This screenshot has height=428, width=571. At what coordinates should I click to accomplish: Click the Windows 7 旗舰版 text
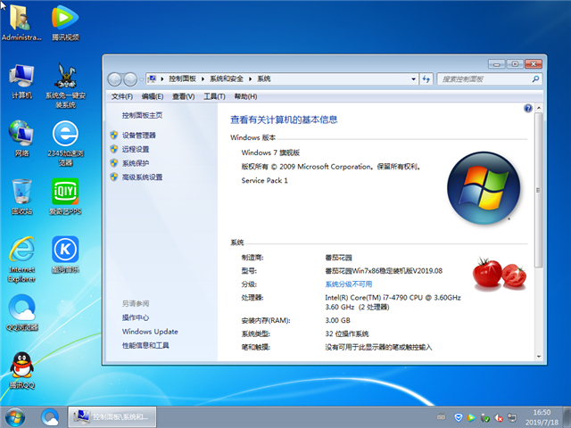pos(270,152)
